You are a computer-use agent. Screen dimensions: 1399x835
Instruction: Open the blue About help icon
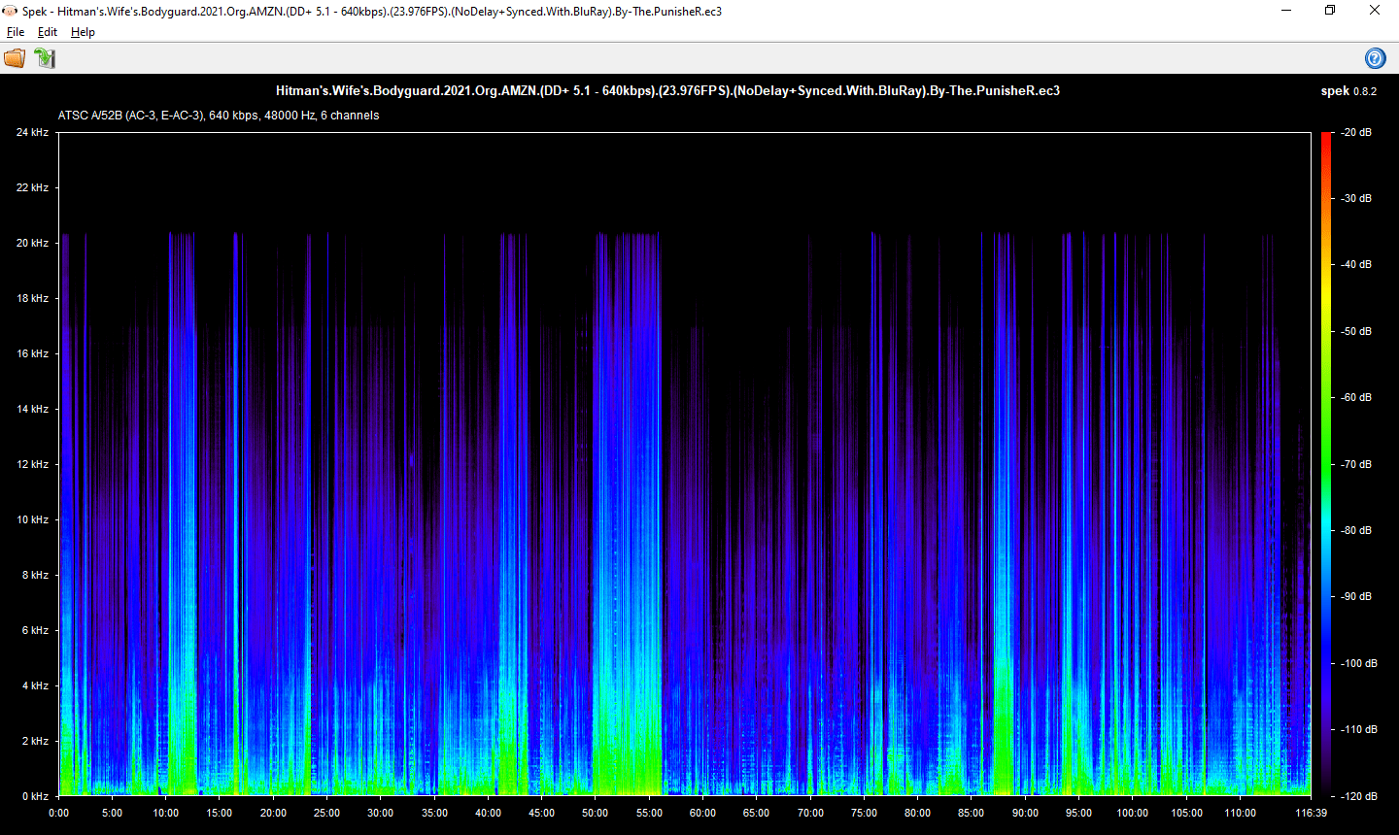point(1376,58)
